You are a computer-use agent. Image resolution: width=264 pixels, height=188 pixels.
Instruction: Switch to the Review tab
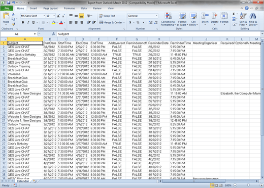97,8
